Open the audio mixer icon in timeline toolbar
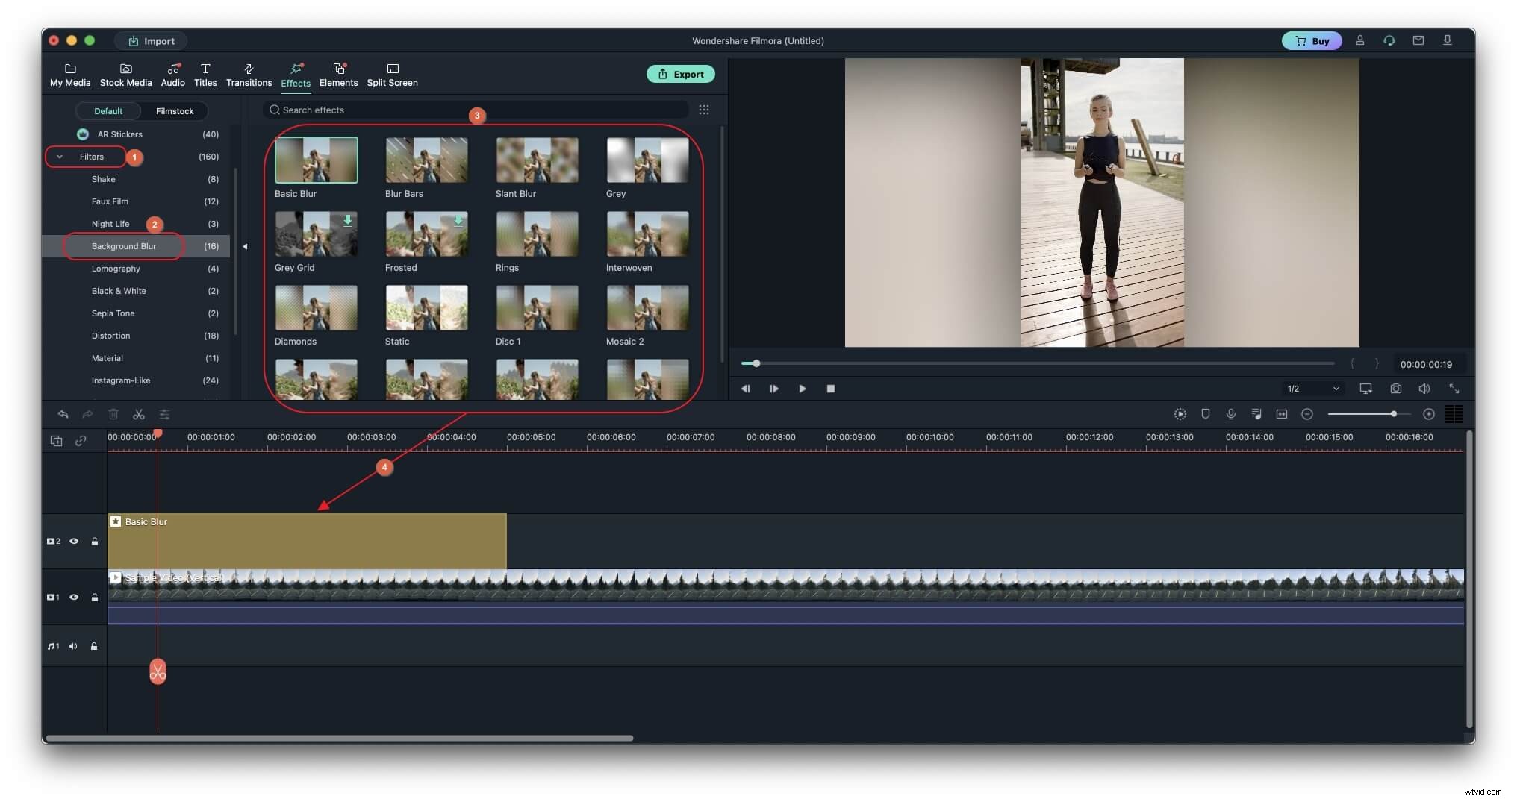Screen dimensions: 1517x799 pyautogui.click(x=1257, y=415)
